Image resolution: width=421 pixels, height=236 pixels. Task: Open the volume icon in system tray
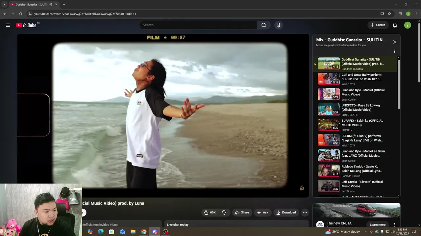392,232
